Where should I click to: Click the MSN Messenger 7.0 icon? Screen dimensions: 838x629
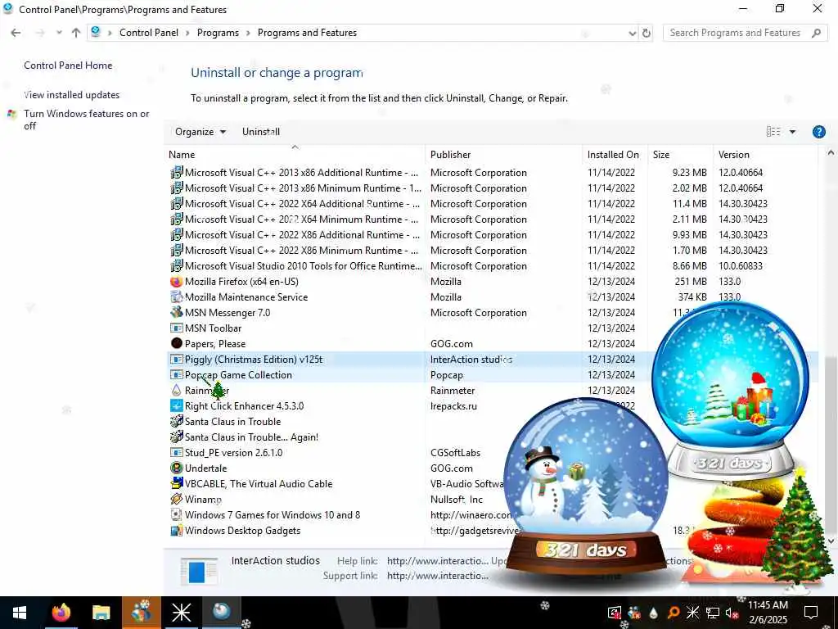177,312
